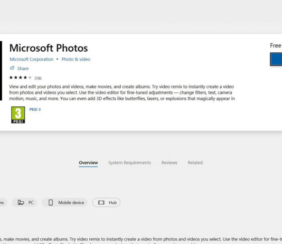This screenshot has width=282, height=244.
Task: Select the PC device chip
Action: [25, 203]
